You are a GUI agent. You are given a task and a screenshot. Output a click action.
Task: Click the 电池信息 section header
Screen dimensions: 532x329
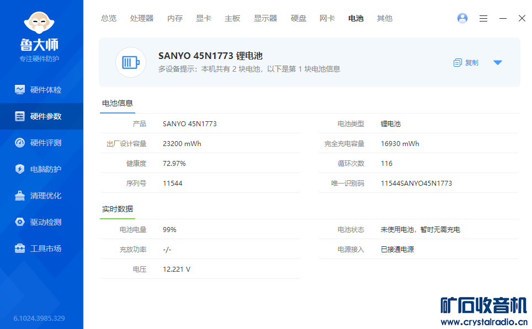coord(118,104)
